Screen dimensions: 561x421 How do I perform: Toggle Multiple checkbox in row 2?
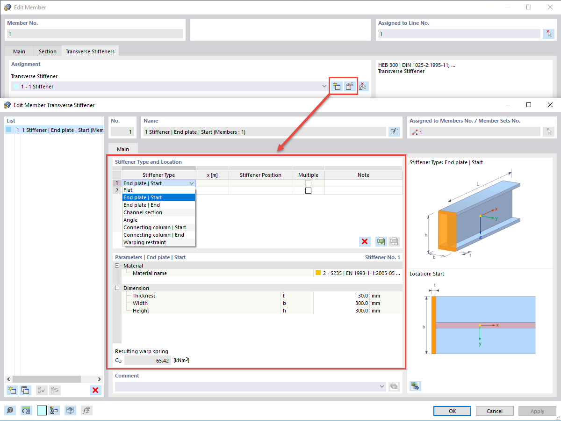pyautogui.click(x=308, y=191)
